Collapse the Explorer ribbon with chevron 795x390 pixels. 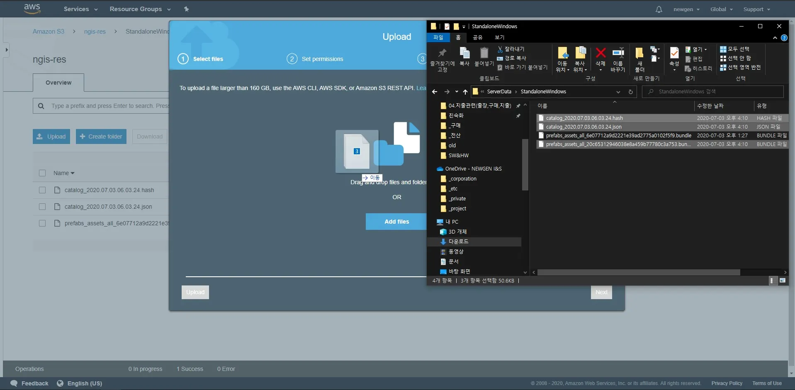click(x=775, y=38)
